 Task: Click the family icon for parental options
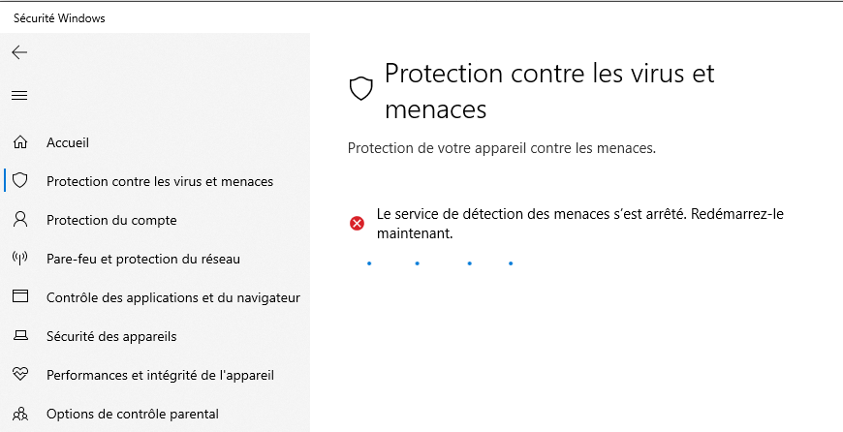pyautogui.click(x=20, y=414)
